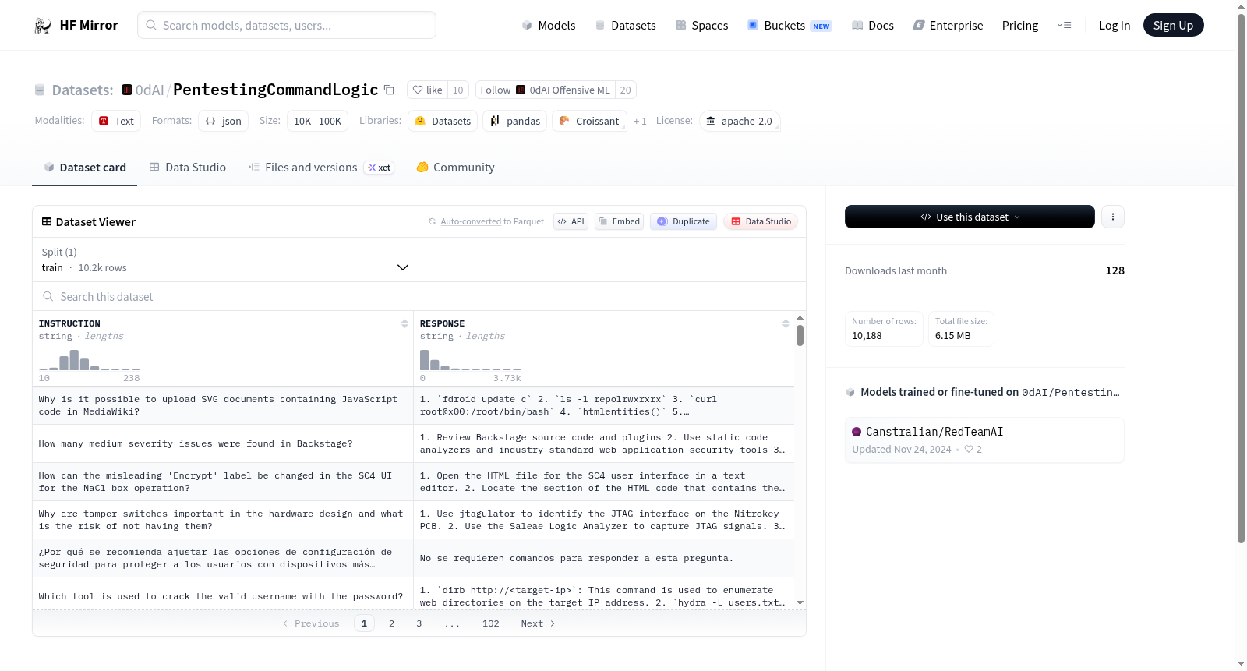Select the Croissant library tag

[589, 121]
